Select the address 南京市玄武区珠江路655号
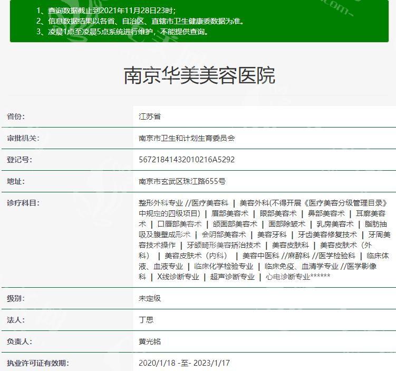This screenshot has height=371, width=396. [x=182, y=181]
